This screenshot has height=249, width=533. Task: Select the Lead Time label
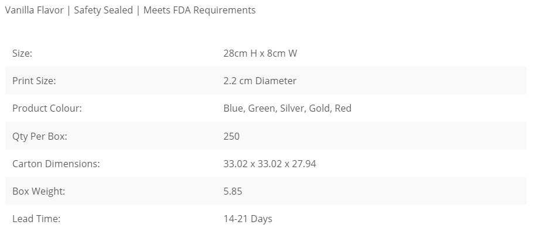(36, 219)
